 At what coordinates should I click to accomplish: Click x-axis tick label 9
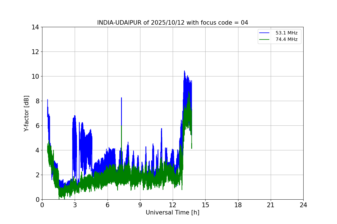click(x=140, y=205)
